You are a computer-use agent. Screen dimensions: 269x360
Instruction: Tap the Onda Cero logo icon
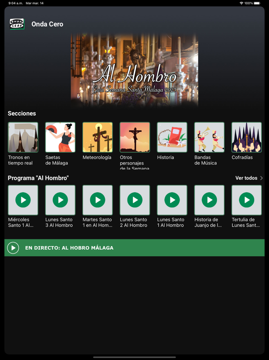(17, 24)
